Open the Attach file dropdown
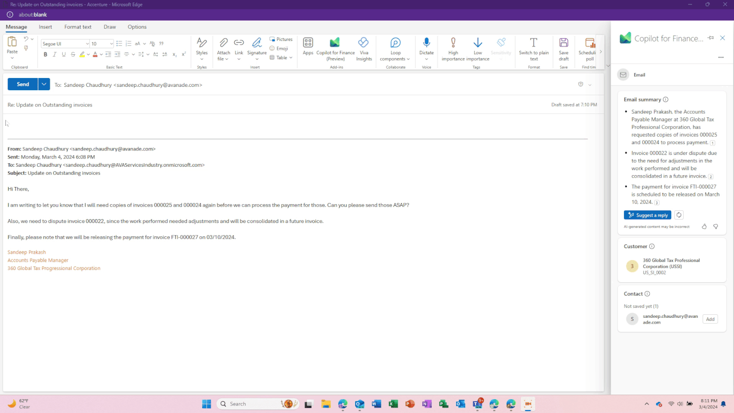 click(223, 48)
